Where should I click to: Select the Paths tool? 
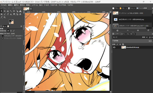click(17, 14)
